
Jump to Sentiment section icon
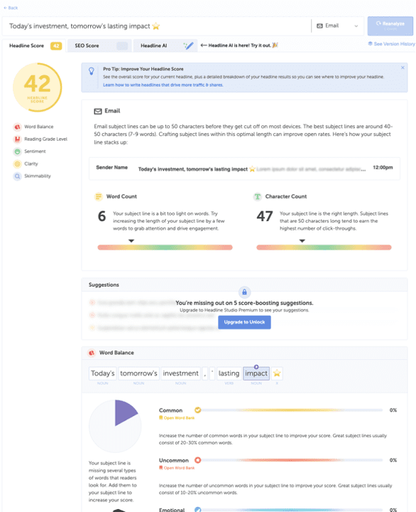coord(17,151)
